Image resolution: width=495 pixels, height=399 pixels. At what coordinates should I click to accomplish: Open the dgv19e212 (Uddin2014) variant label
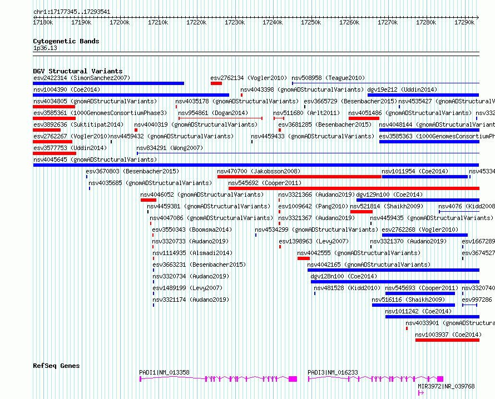[402, 89]
